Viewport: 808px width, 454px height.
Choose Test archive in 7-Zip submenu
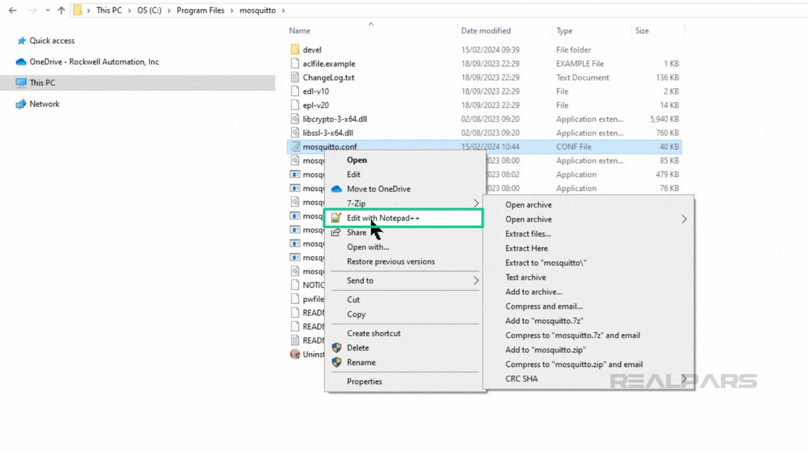pos(526,277)
